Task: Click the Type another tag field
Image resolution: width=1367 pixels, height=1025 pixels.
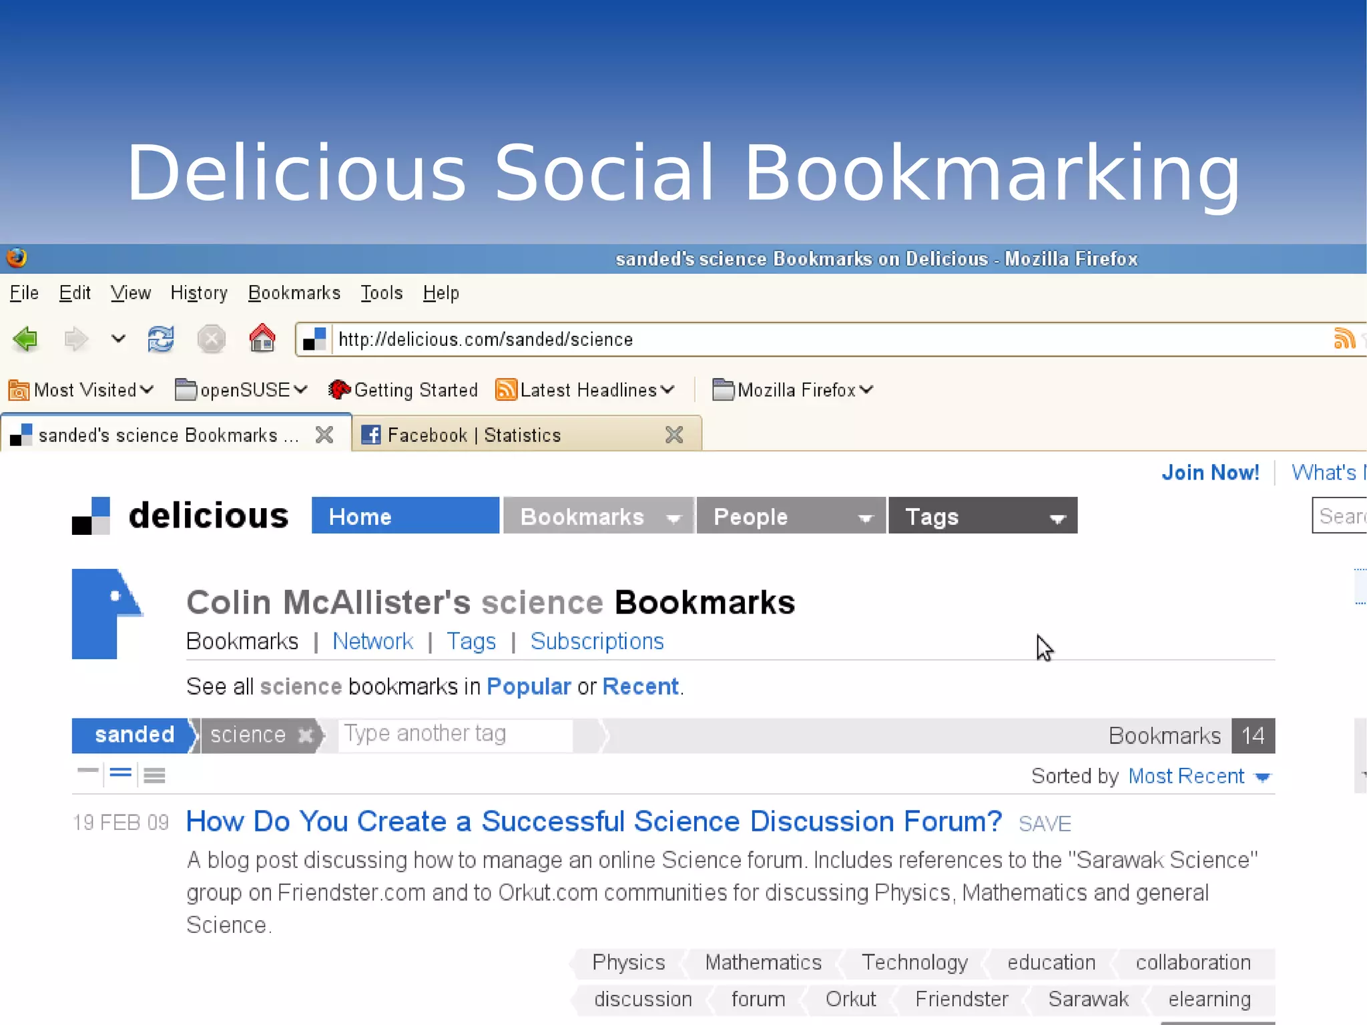Action: pyautogui.click(x=455, y=735)
